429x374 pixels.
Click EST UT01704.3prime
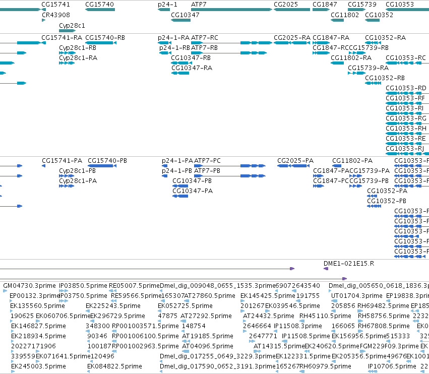pos(357,296)
